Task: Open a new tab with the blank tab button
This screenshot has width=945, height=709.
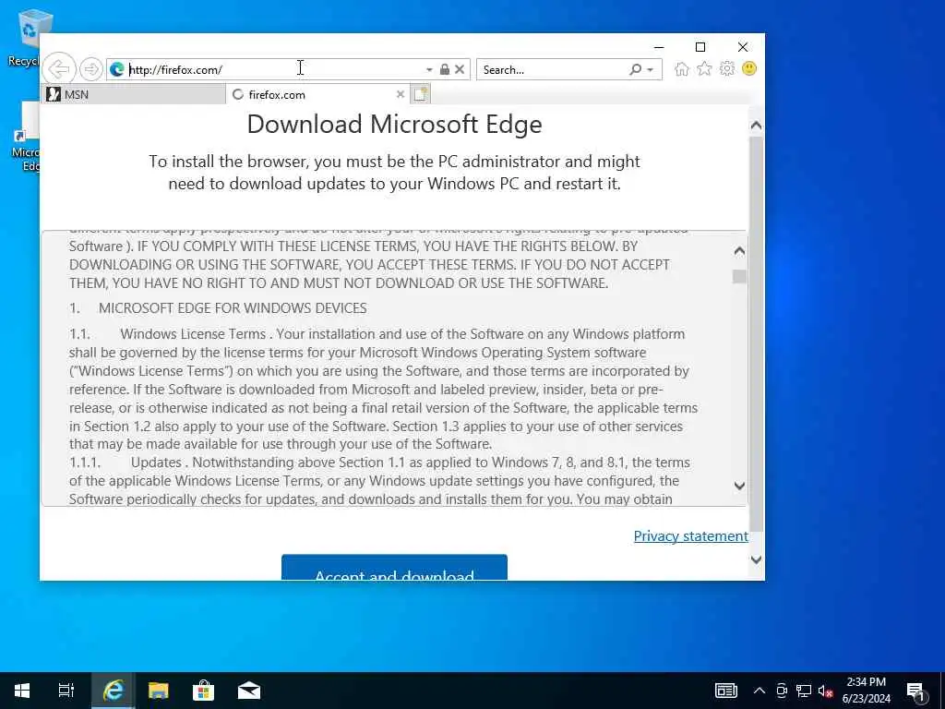Action: tap(420, 94)
